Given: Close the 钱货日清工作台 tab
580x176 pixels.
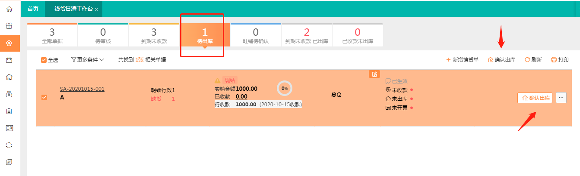Looking at the screenshot, I should pyautogui.click(x=96, y=9).
